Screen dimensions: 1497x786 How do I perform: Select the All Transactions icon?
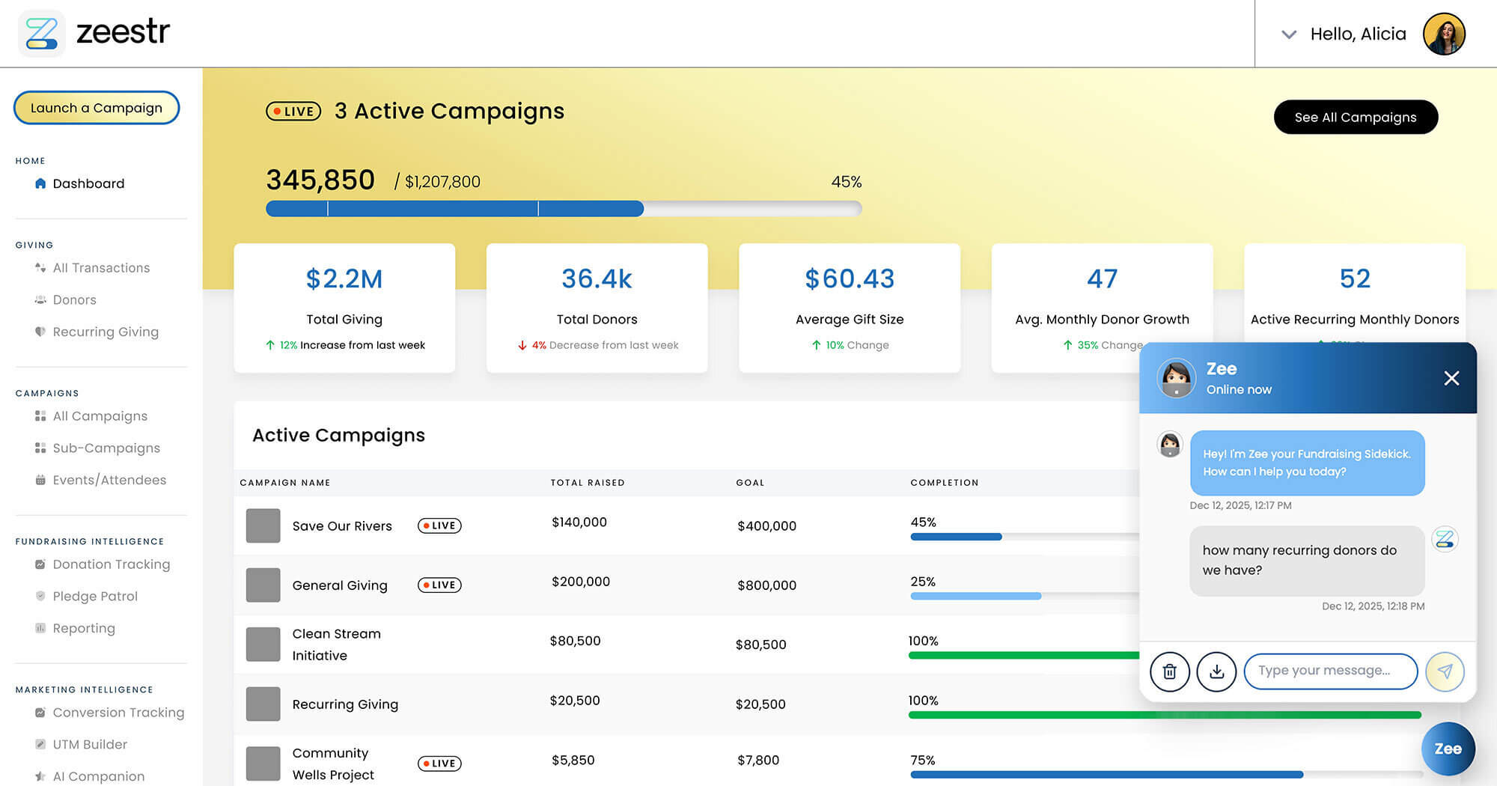click(x=40, y=267)
